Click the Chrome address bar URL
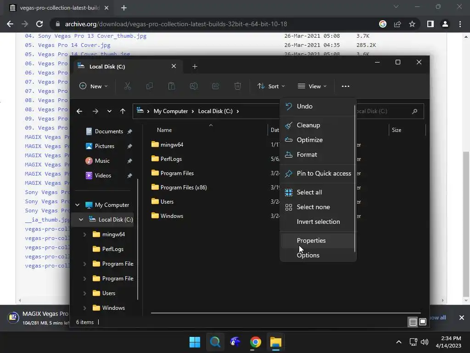The width and height of the screenshot is (470, 353). [176, 24]
